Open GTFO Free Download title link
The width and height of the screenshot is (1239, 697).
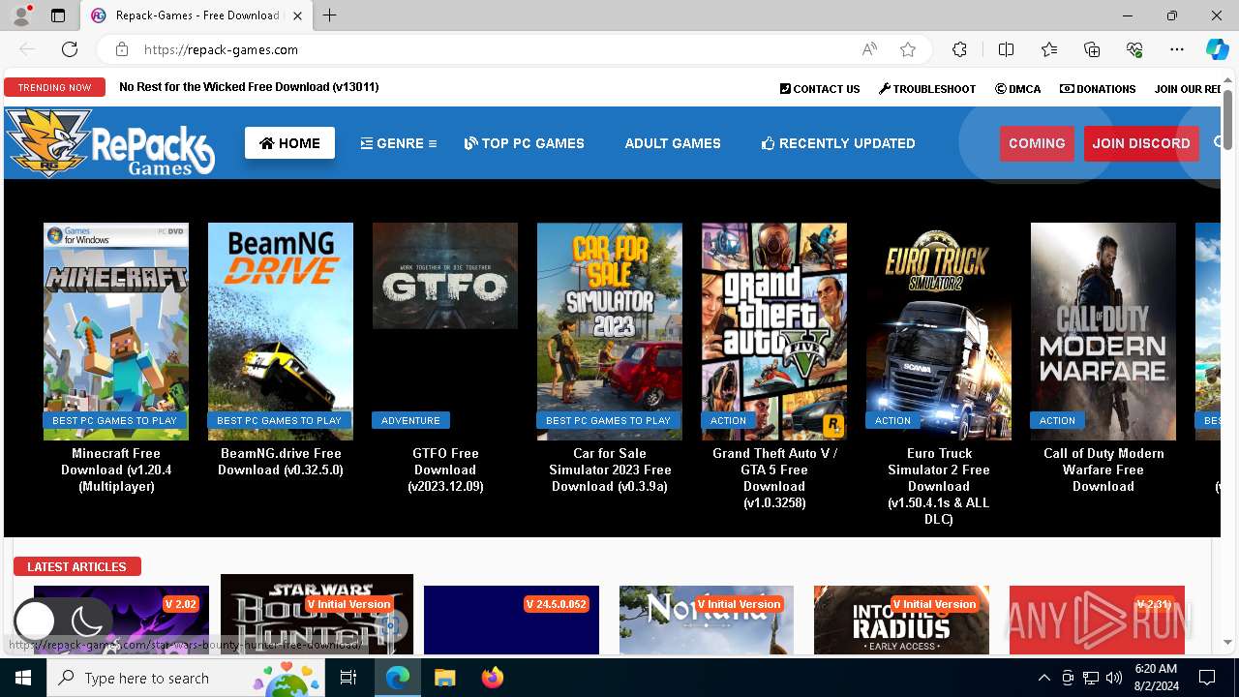click(x=445, y=470)
